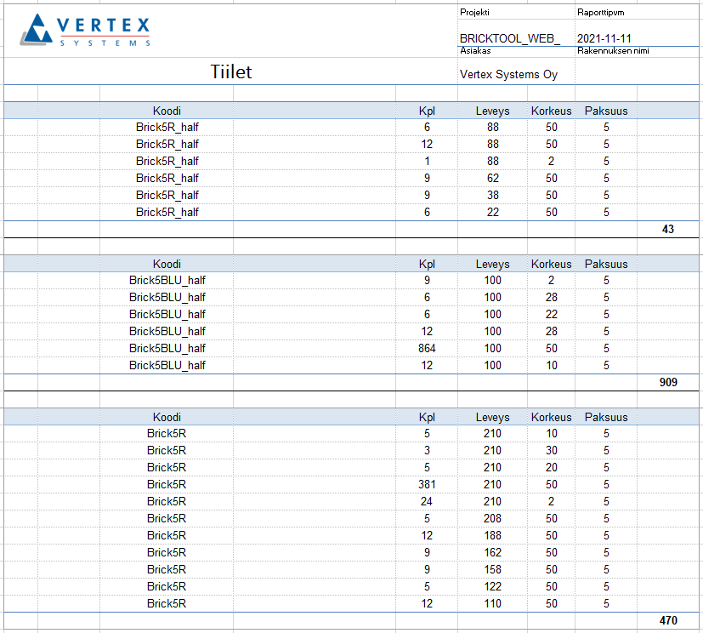Select the Leveys cell showing 62
Viewport: 703px width, 633px height.
(x=492, y=178)
